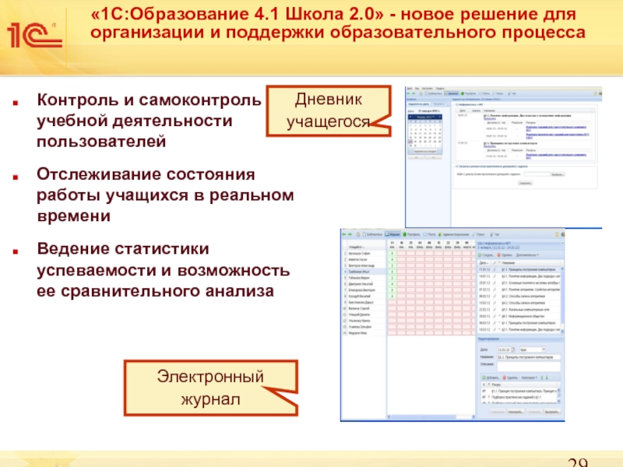Click the homework file path field in diary
This screenshot has width=623, height=467.
(537, 174)
